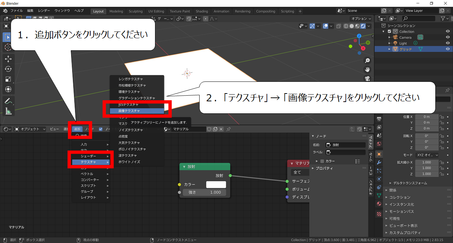Select the Annotate pencil tool

8,101
